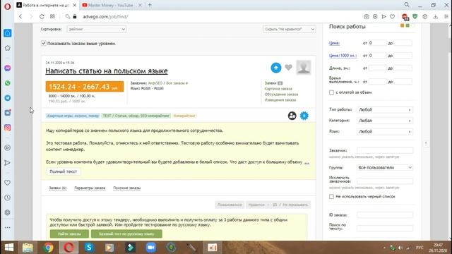This screenshot has height=254, width=452.
Task: Open File Explorer from the taskbar
Action: pyautogui.click(x=28, y=248)
